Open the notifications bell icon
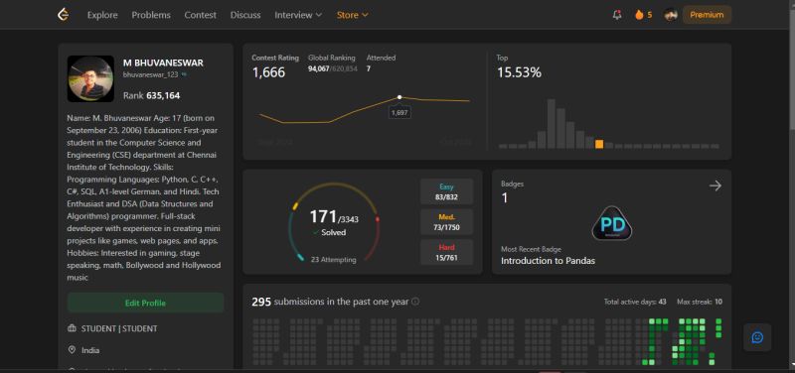This screenshot has width=795, height=373. [x=617, y=15]
